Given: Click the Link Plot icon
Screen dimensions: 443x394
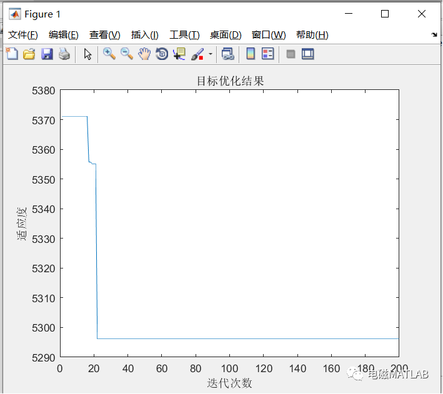Looking at the screenshot, I should [x=227, y=54].
